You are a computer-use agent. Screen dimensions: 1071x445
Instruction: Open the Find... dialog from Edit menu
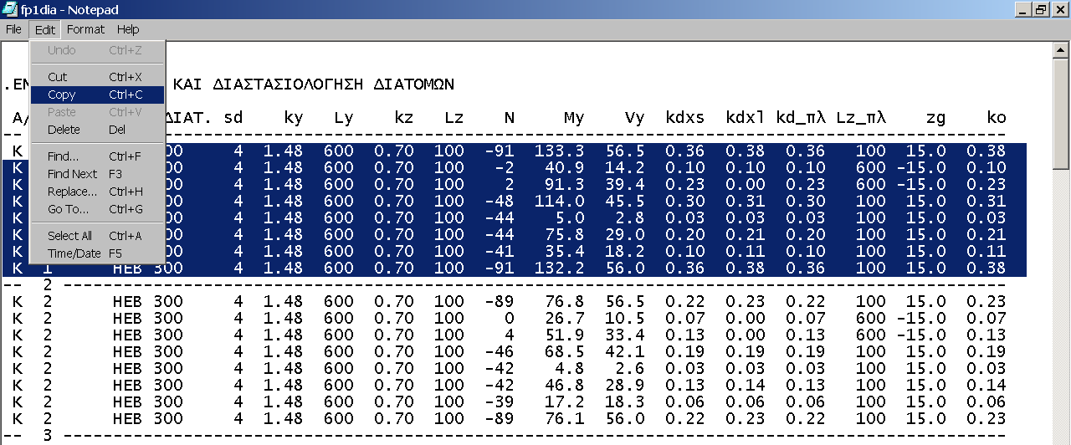tap(97, 156)
